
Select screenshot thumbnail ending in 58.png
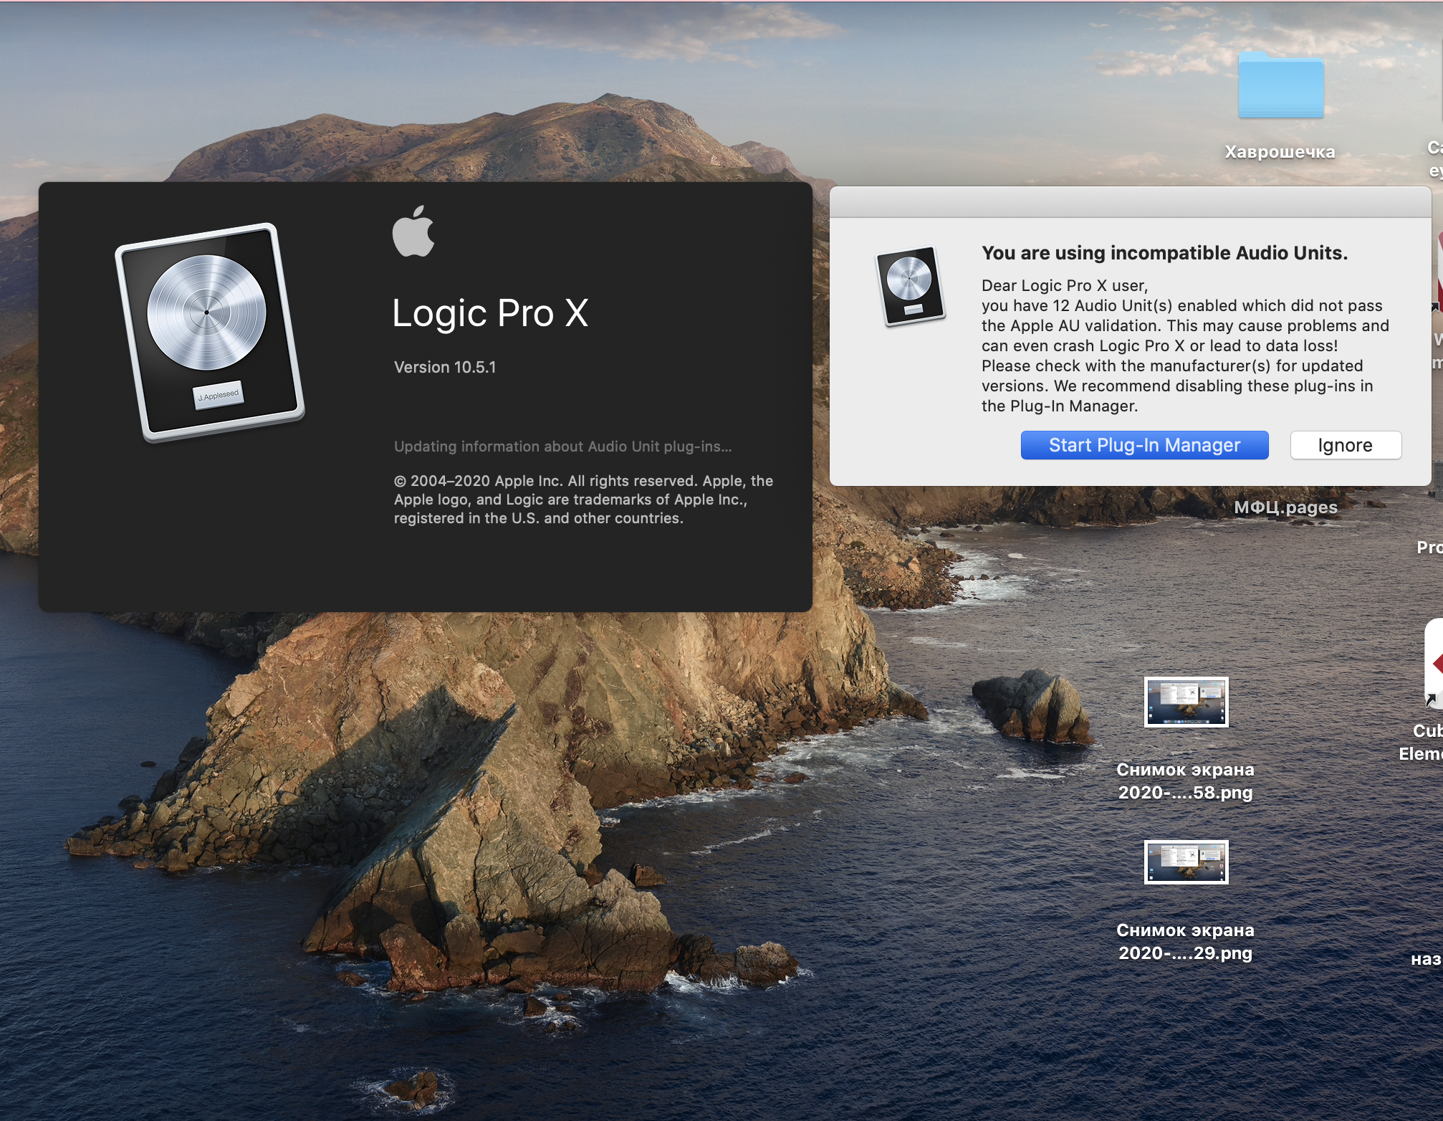click(x=1186, y=702)
